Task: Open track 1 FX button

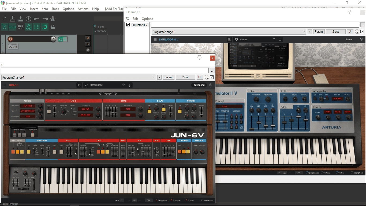Action: [61, 39]
